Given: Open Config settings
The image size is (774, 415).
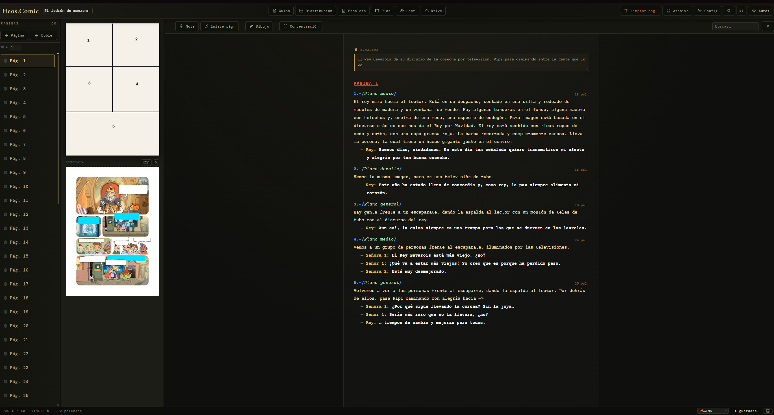Looking at the screenshot, I should 707,11.
